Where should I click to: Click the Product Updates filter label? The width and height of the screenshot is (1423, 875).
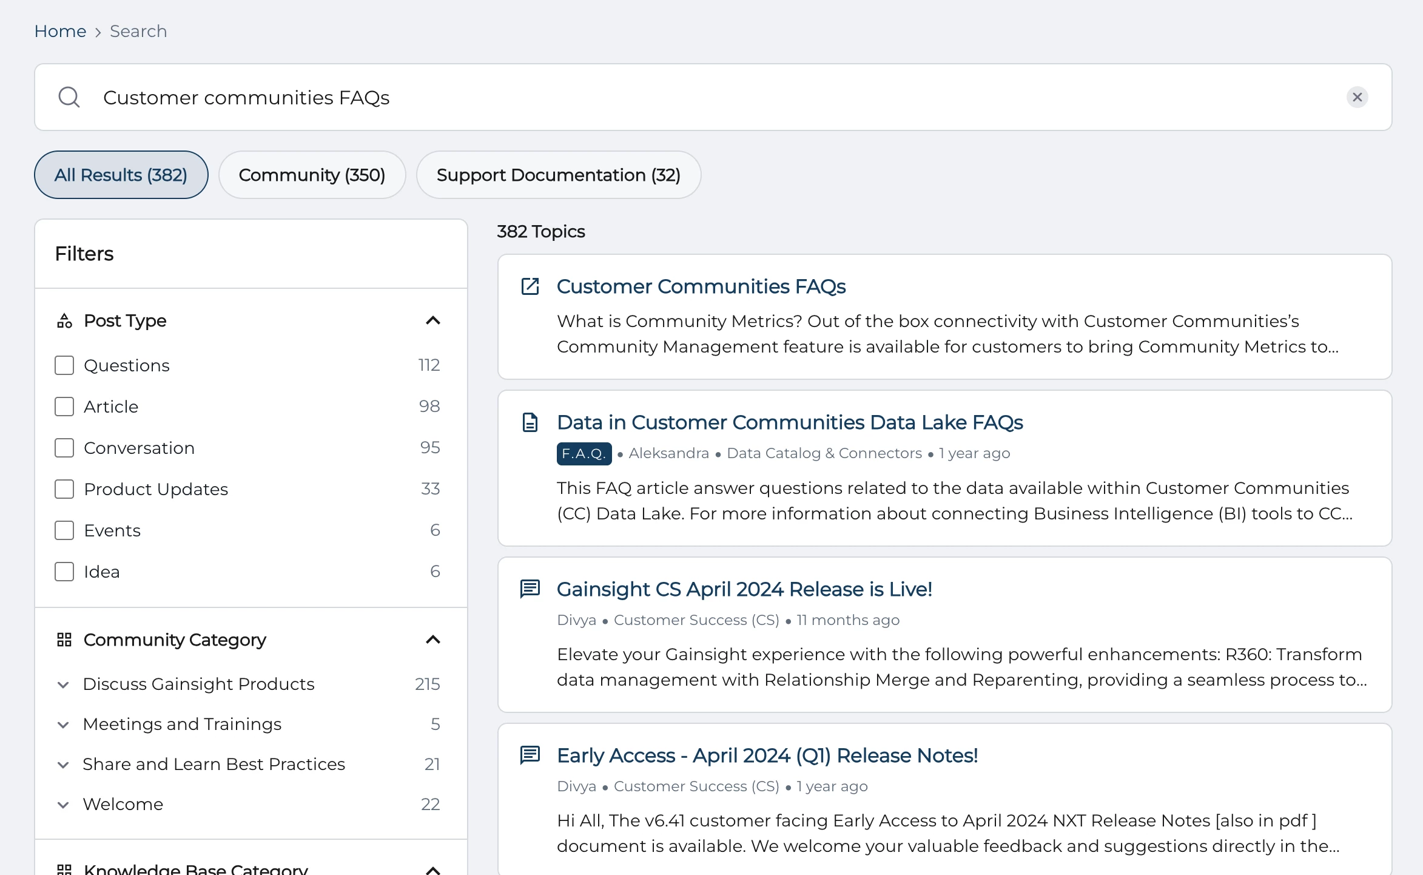[x=156, y=489]
